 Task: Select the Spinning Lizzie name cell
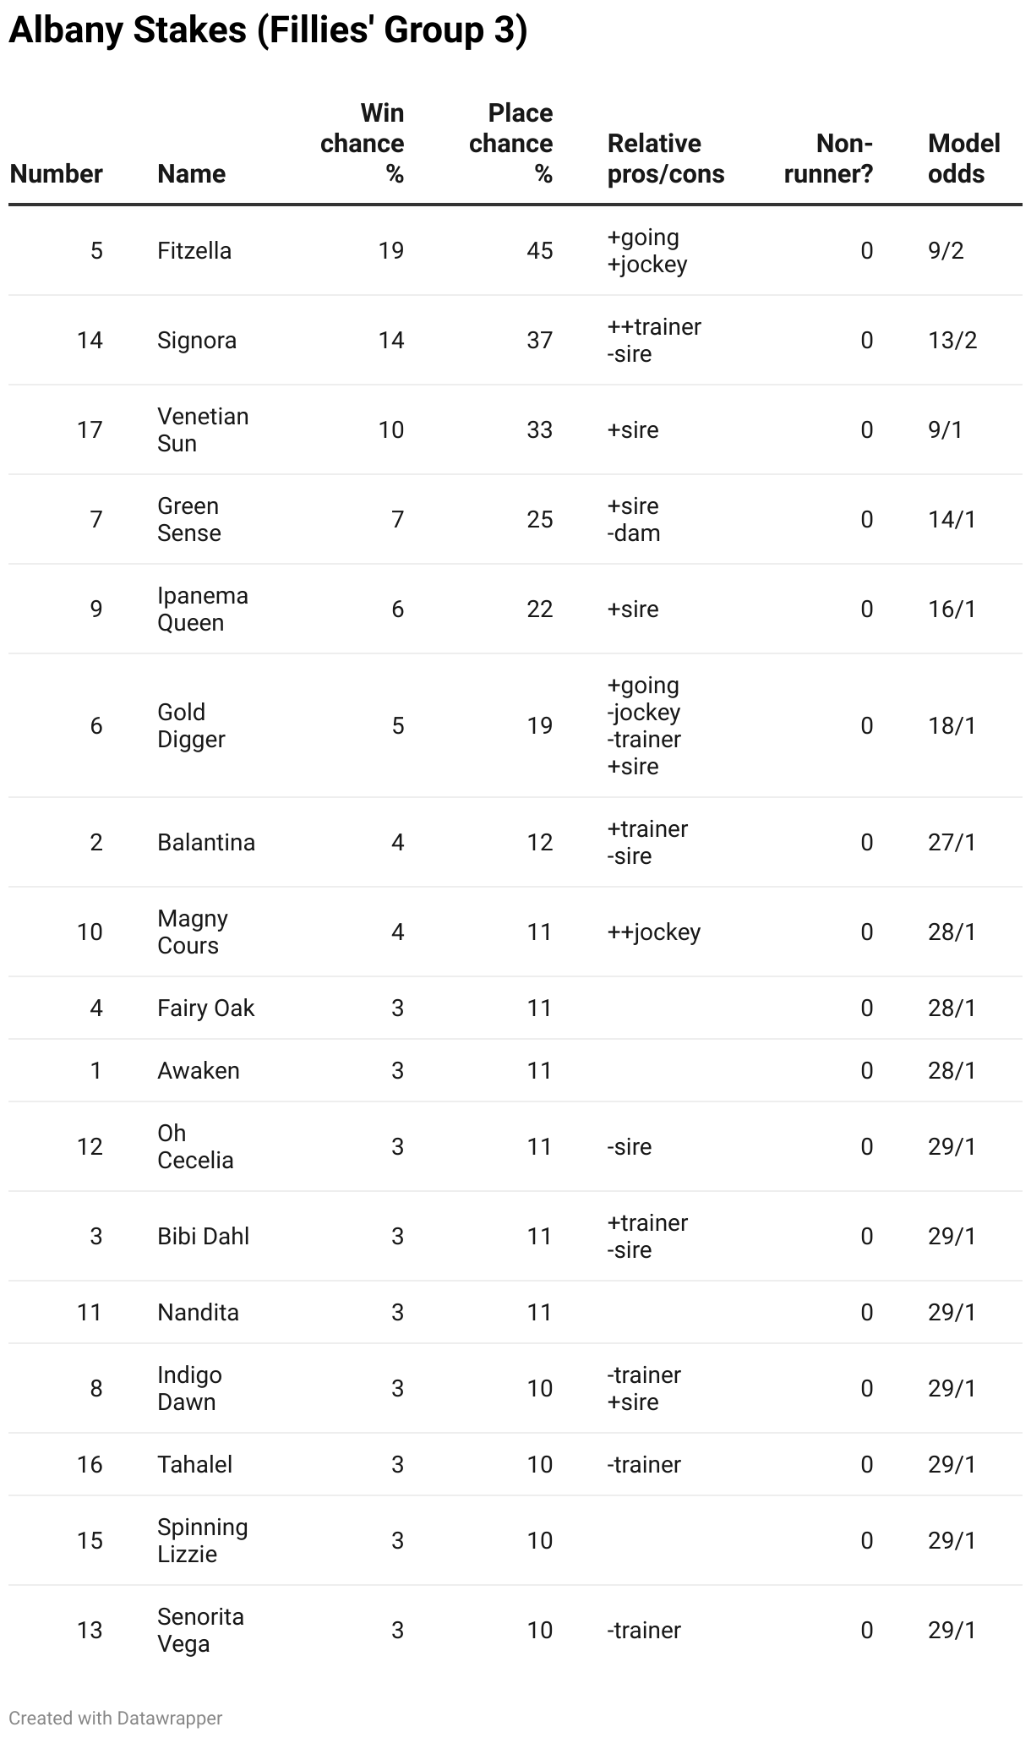coord(203,1541)
